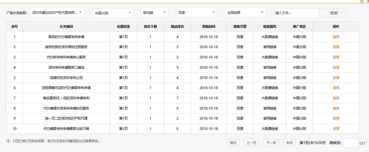Open the 百度 search engine dropdown
The image size is (369, 152).
pos(196,12)
